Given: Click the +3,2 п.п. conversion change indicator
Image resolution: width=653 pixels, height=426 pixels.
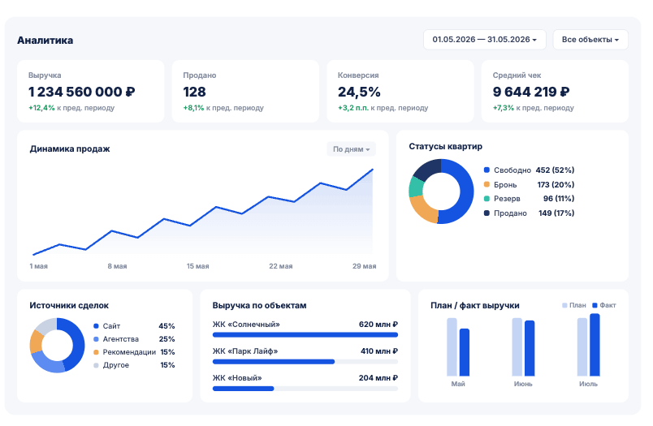Looking at the screenshot, I should [353, 108].
